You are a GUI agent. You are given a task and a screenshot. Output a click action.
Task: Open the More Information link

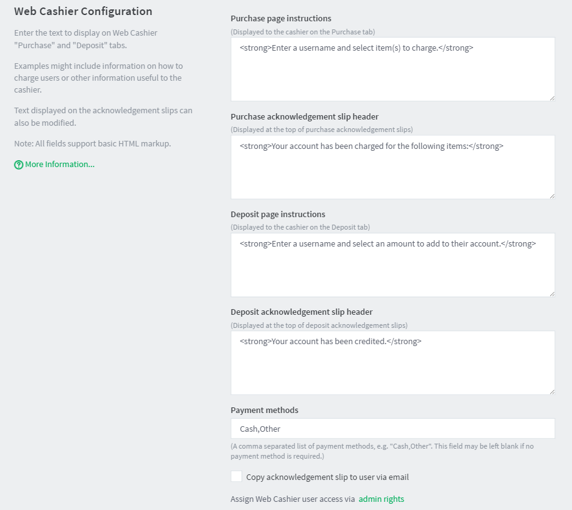(x=60, y=165)
